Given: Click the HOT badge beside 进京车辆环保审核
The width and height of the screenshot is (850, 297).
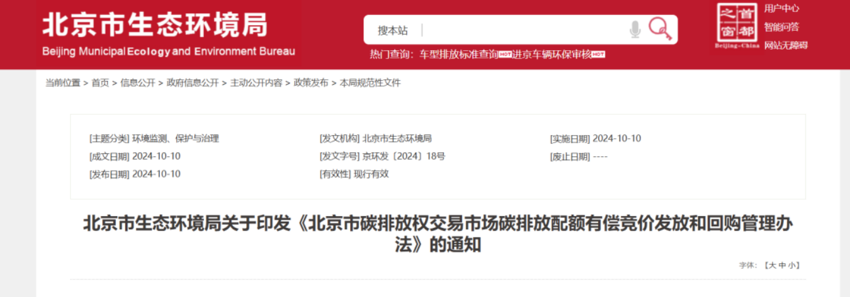Looking at the screenshot, I should click(598, 55).
